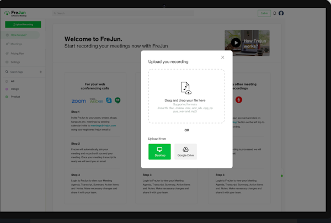
Task: Click the drag and drop file area
Action: (186, 96)
